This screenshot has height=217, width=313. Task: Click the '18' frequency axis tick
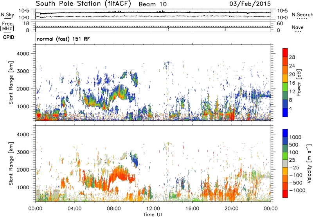tap(26, 24)
